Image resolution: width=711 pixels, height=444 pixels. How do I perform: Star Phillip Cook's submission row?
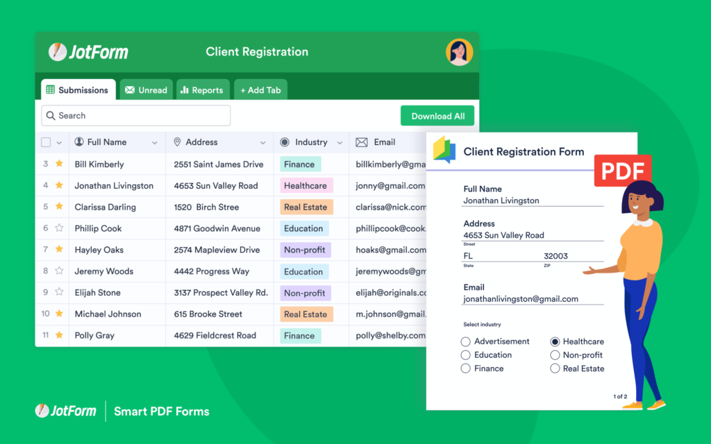[59, 228]
